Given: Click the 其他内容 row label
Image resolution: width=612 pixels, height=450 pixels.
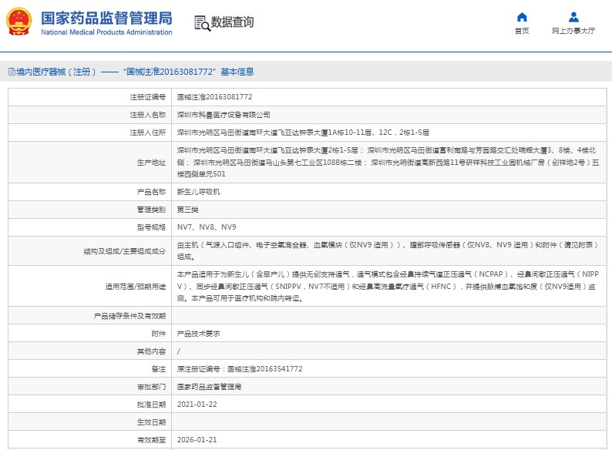Looking at the screenshot, I should 151,351.
